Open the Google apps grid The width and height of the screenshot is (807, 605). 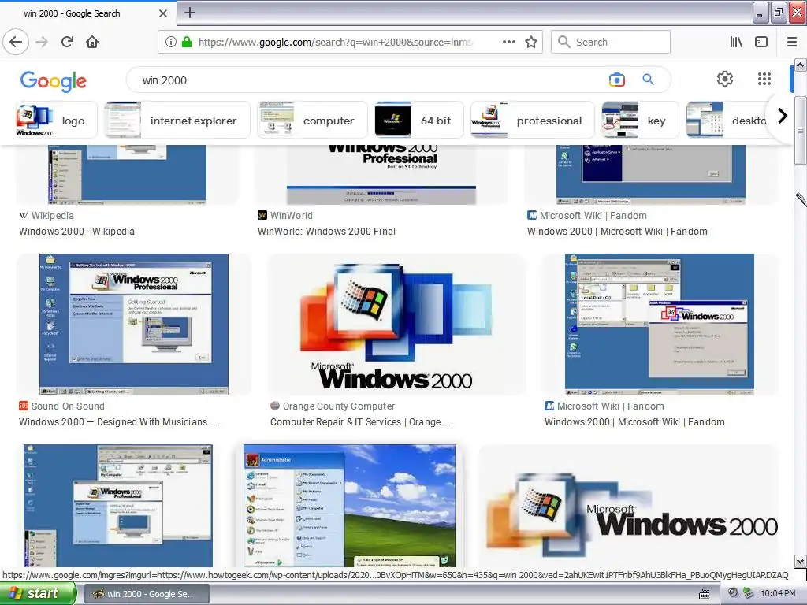pyautogui.click(x=764, y=79)
